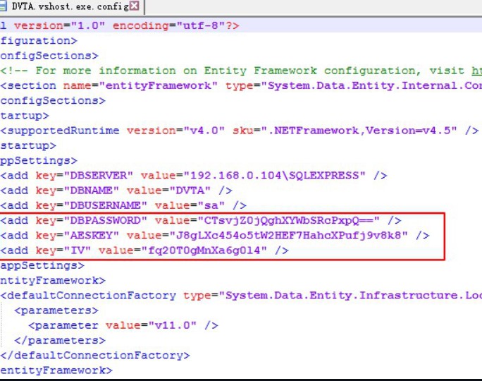Image resolution: width=482 pixels, height=381 pixels.
Task: Click the file icon on the tab
Action: click(x=3, y=6)
